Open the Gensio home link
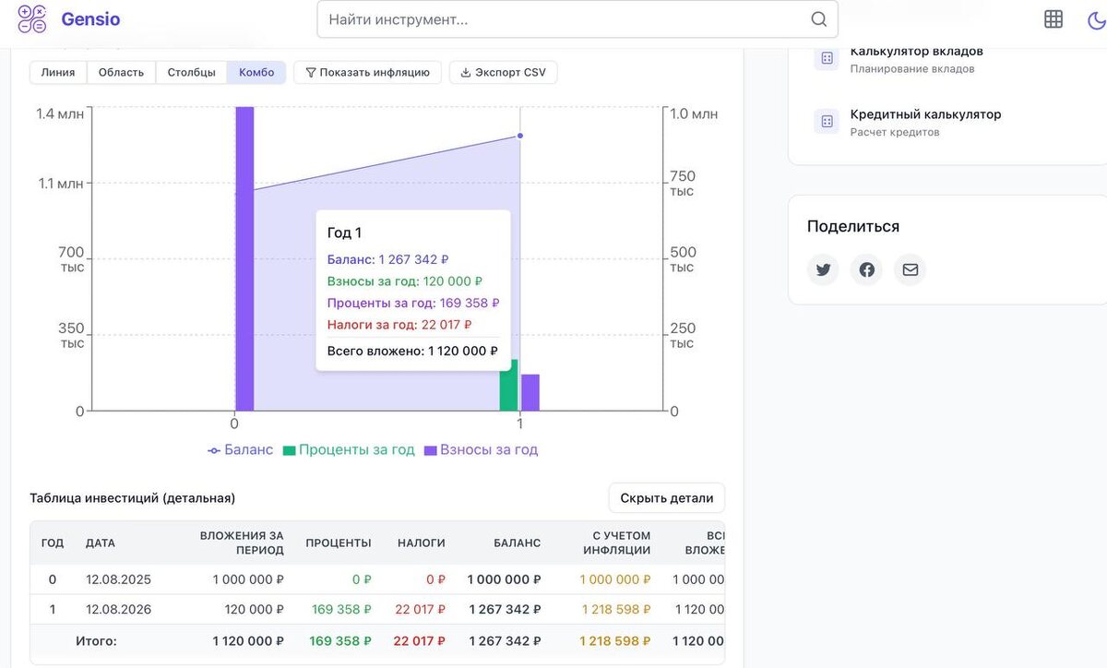Viewport: 1107px width, 668px height. (x=90, y=19)
